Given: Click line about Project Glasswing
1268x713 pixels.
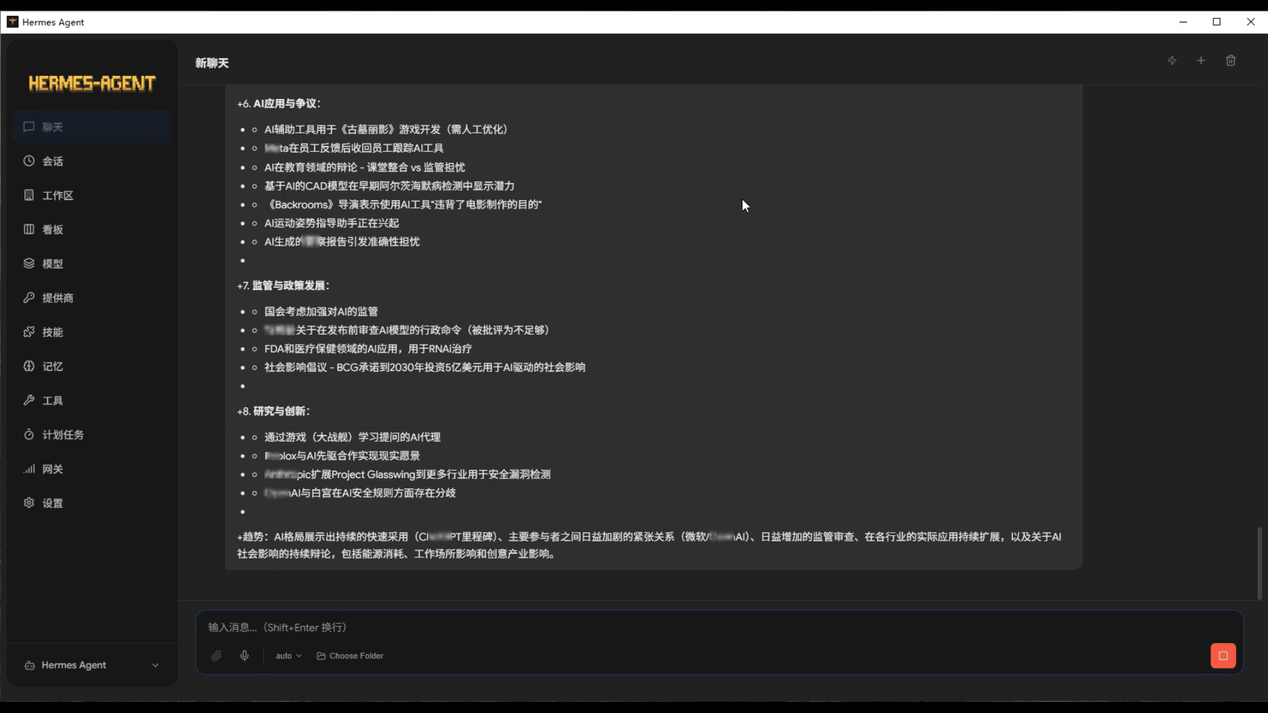Looking at the screenshot, I should coord(407,474).
